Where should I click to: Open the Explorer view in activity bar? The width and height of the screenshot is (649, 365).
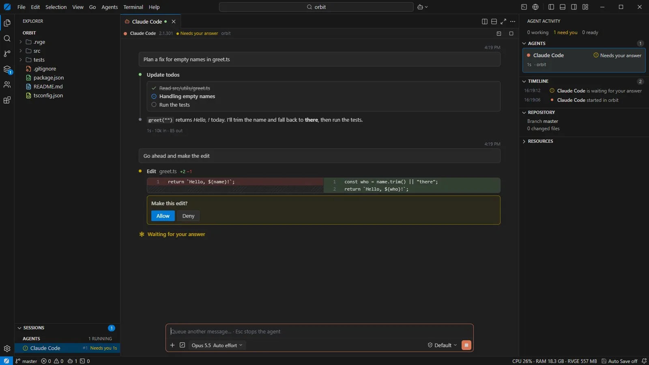tap(7, 23)
